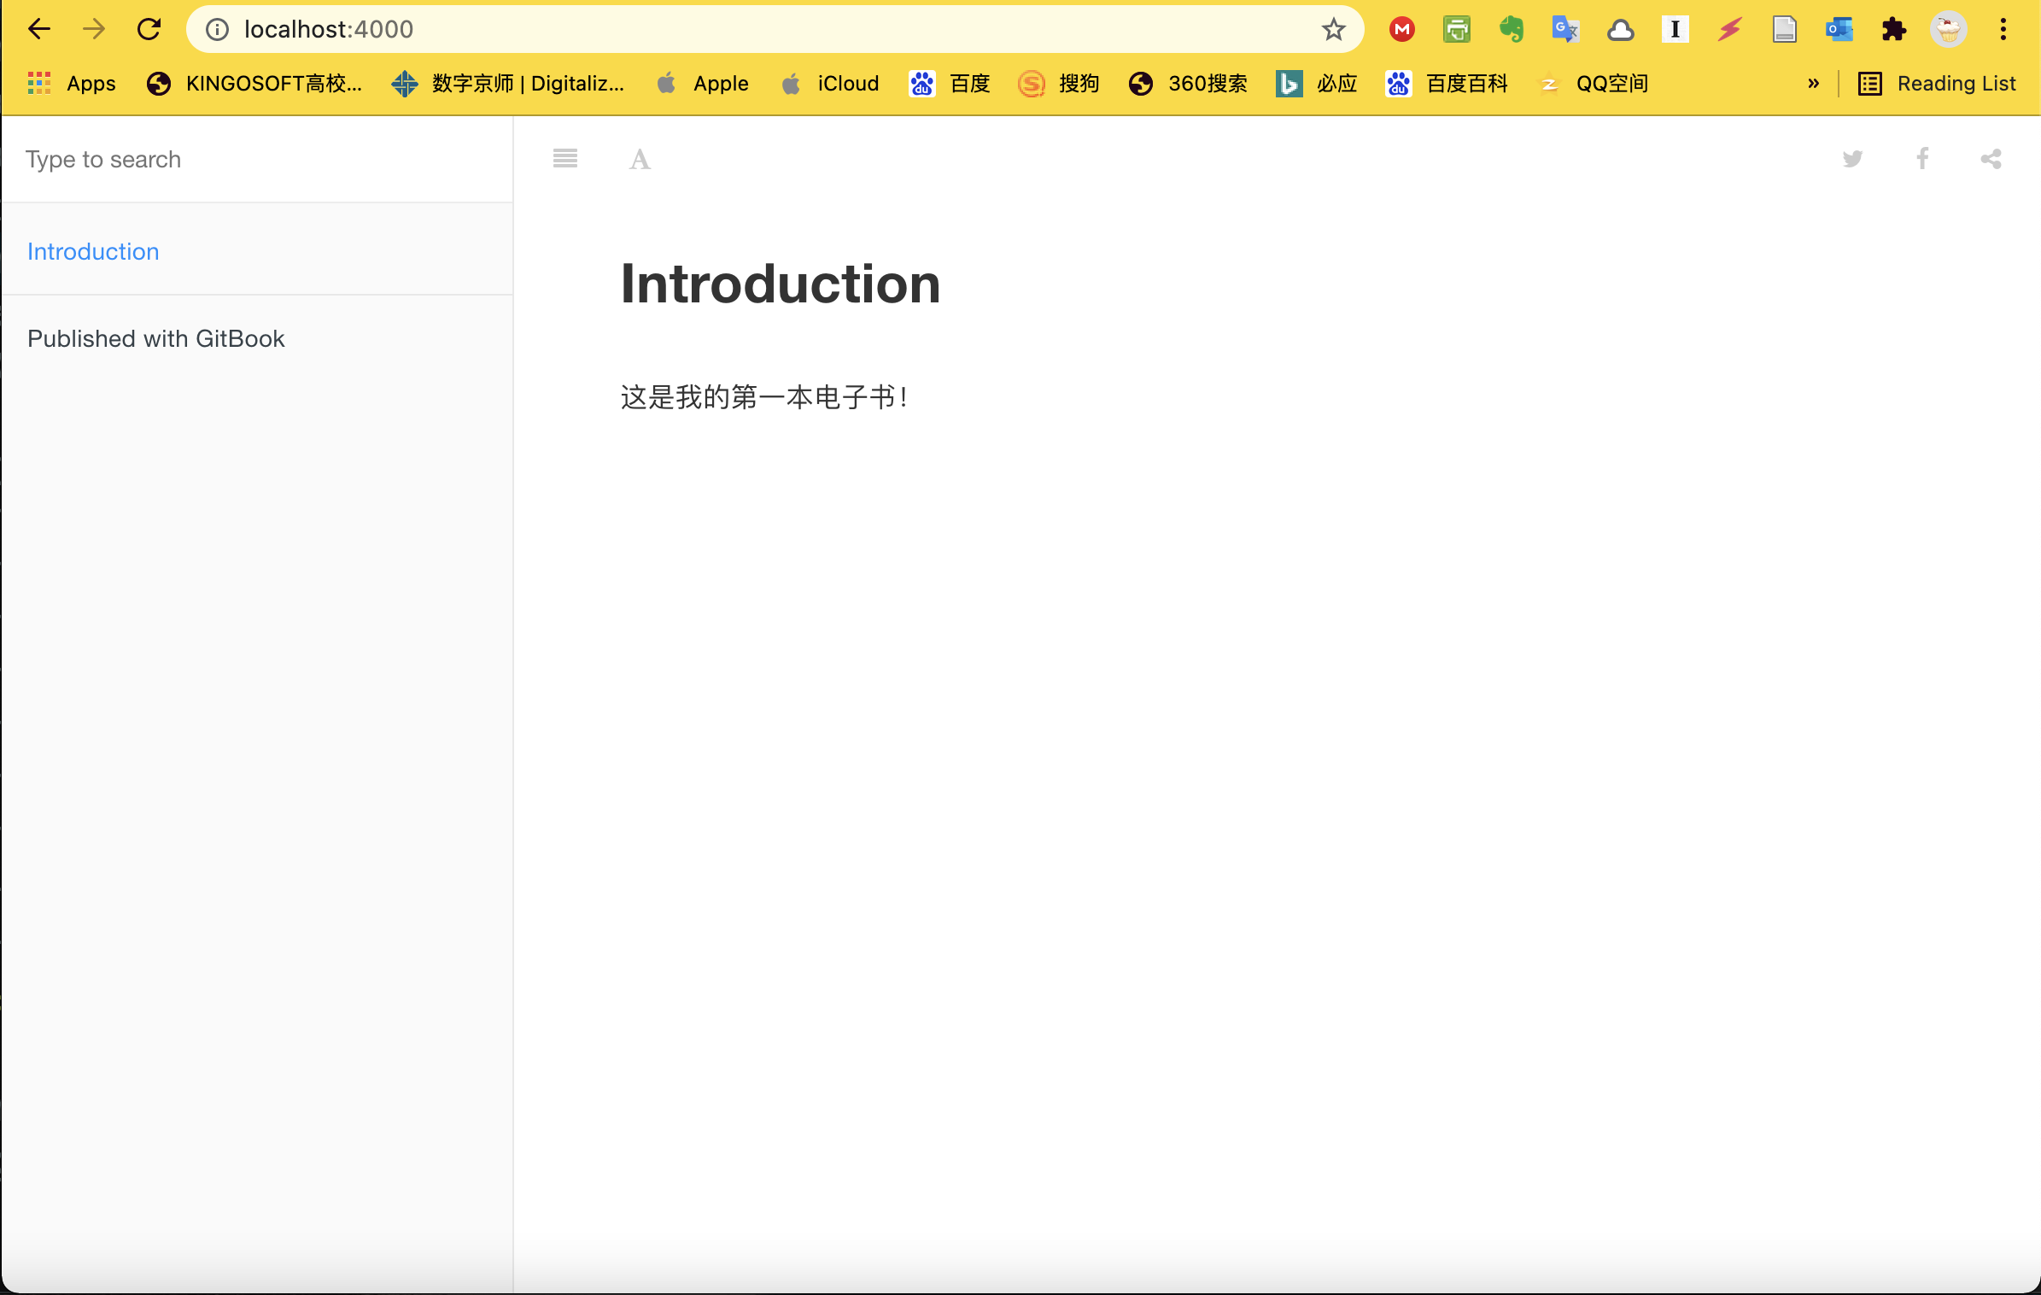Open the Reading List

pyautogui.click(x=1938, y=83)
